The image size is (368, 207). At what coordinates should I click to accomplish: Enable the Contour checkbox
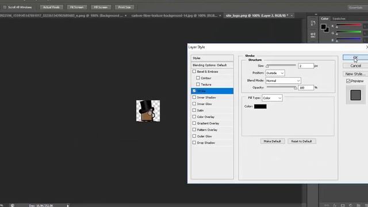[x=198, y=78]
